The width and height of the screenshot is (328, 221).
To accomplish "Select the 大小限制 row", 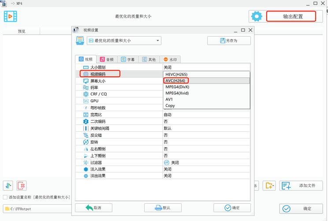I will (163, 67).
